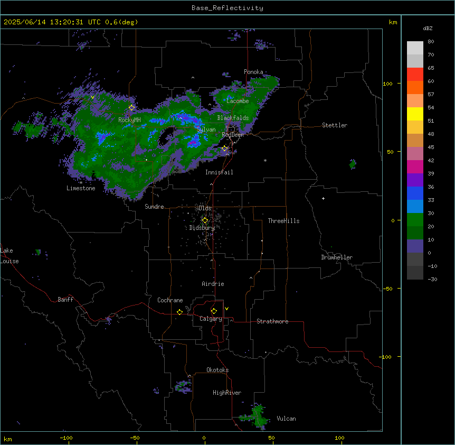This screenshot has height=445, width=455.
Task: Click the Lacombe city label
Action: tap(238, 101)
